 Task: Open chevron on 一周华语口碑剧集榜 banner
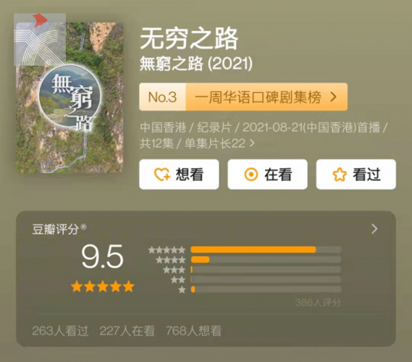(x=333, y=97)
